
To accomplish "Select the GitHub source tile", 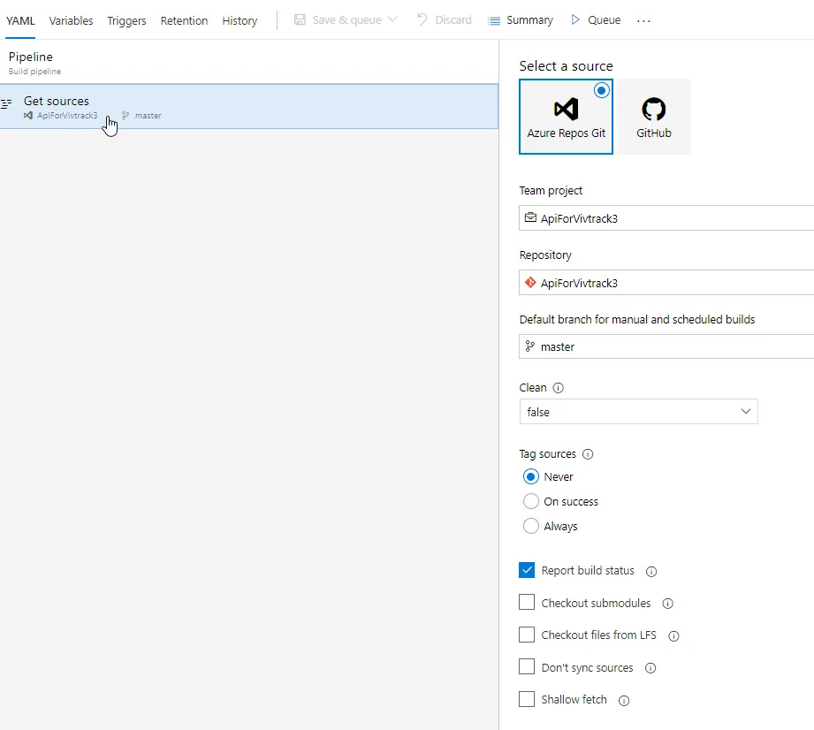I will click(x=654, y=117).
